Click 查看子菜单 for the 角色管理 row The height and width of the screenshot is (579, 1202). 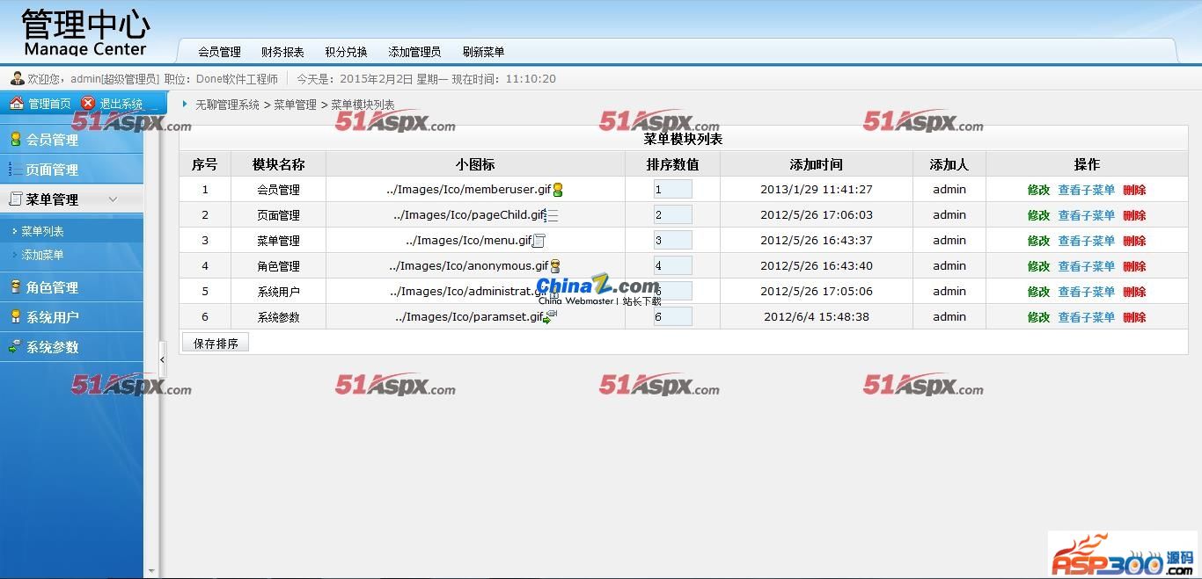coord(1086,266)
